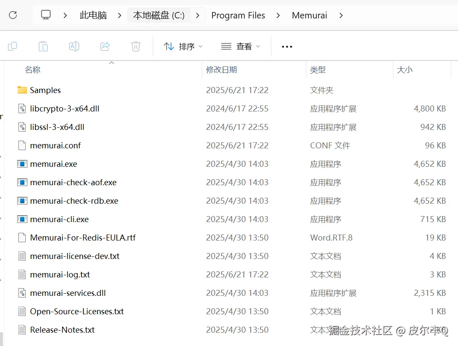Click the copy icon in toolbar

pos(12,46)
